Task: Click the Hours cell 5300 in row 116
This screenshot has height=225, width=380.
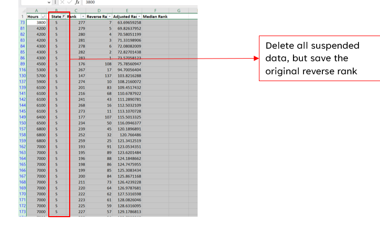Action: 36,70
